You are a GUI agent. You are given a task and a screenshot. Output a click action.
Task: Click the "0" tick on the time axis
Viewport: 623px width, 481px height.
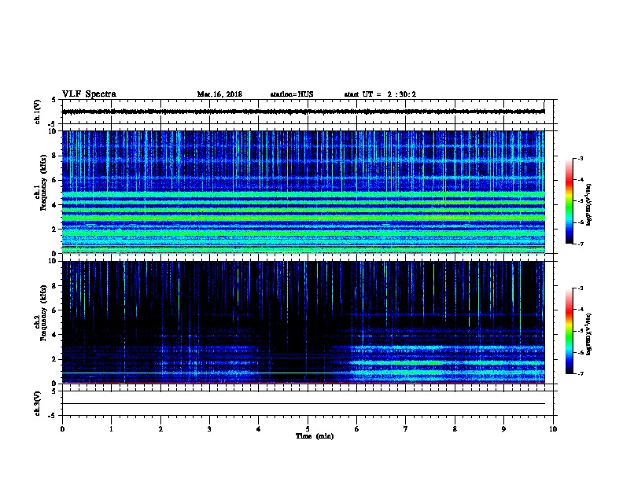pos(62,428)
